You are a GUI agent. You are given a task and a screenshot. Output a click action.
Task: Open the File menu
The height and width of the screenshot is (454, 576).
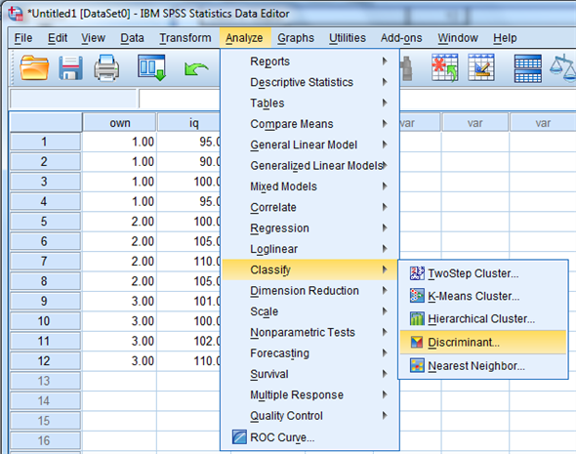[x=23, y=38]
